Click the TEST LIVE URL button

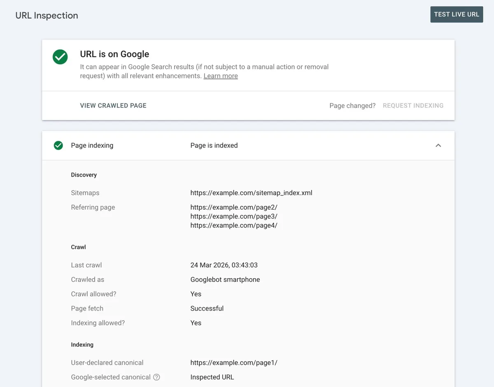[457, 14]
